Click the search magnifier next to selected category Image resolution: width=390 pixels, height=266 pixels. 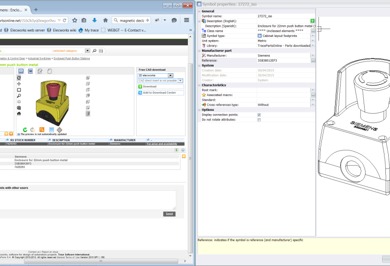pos(94,51)
